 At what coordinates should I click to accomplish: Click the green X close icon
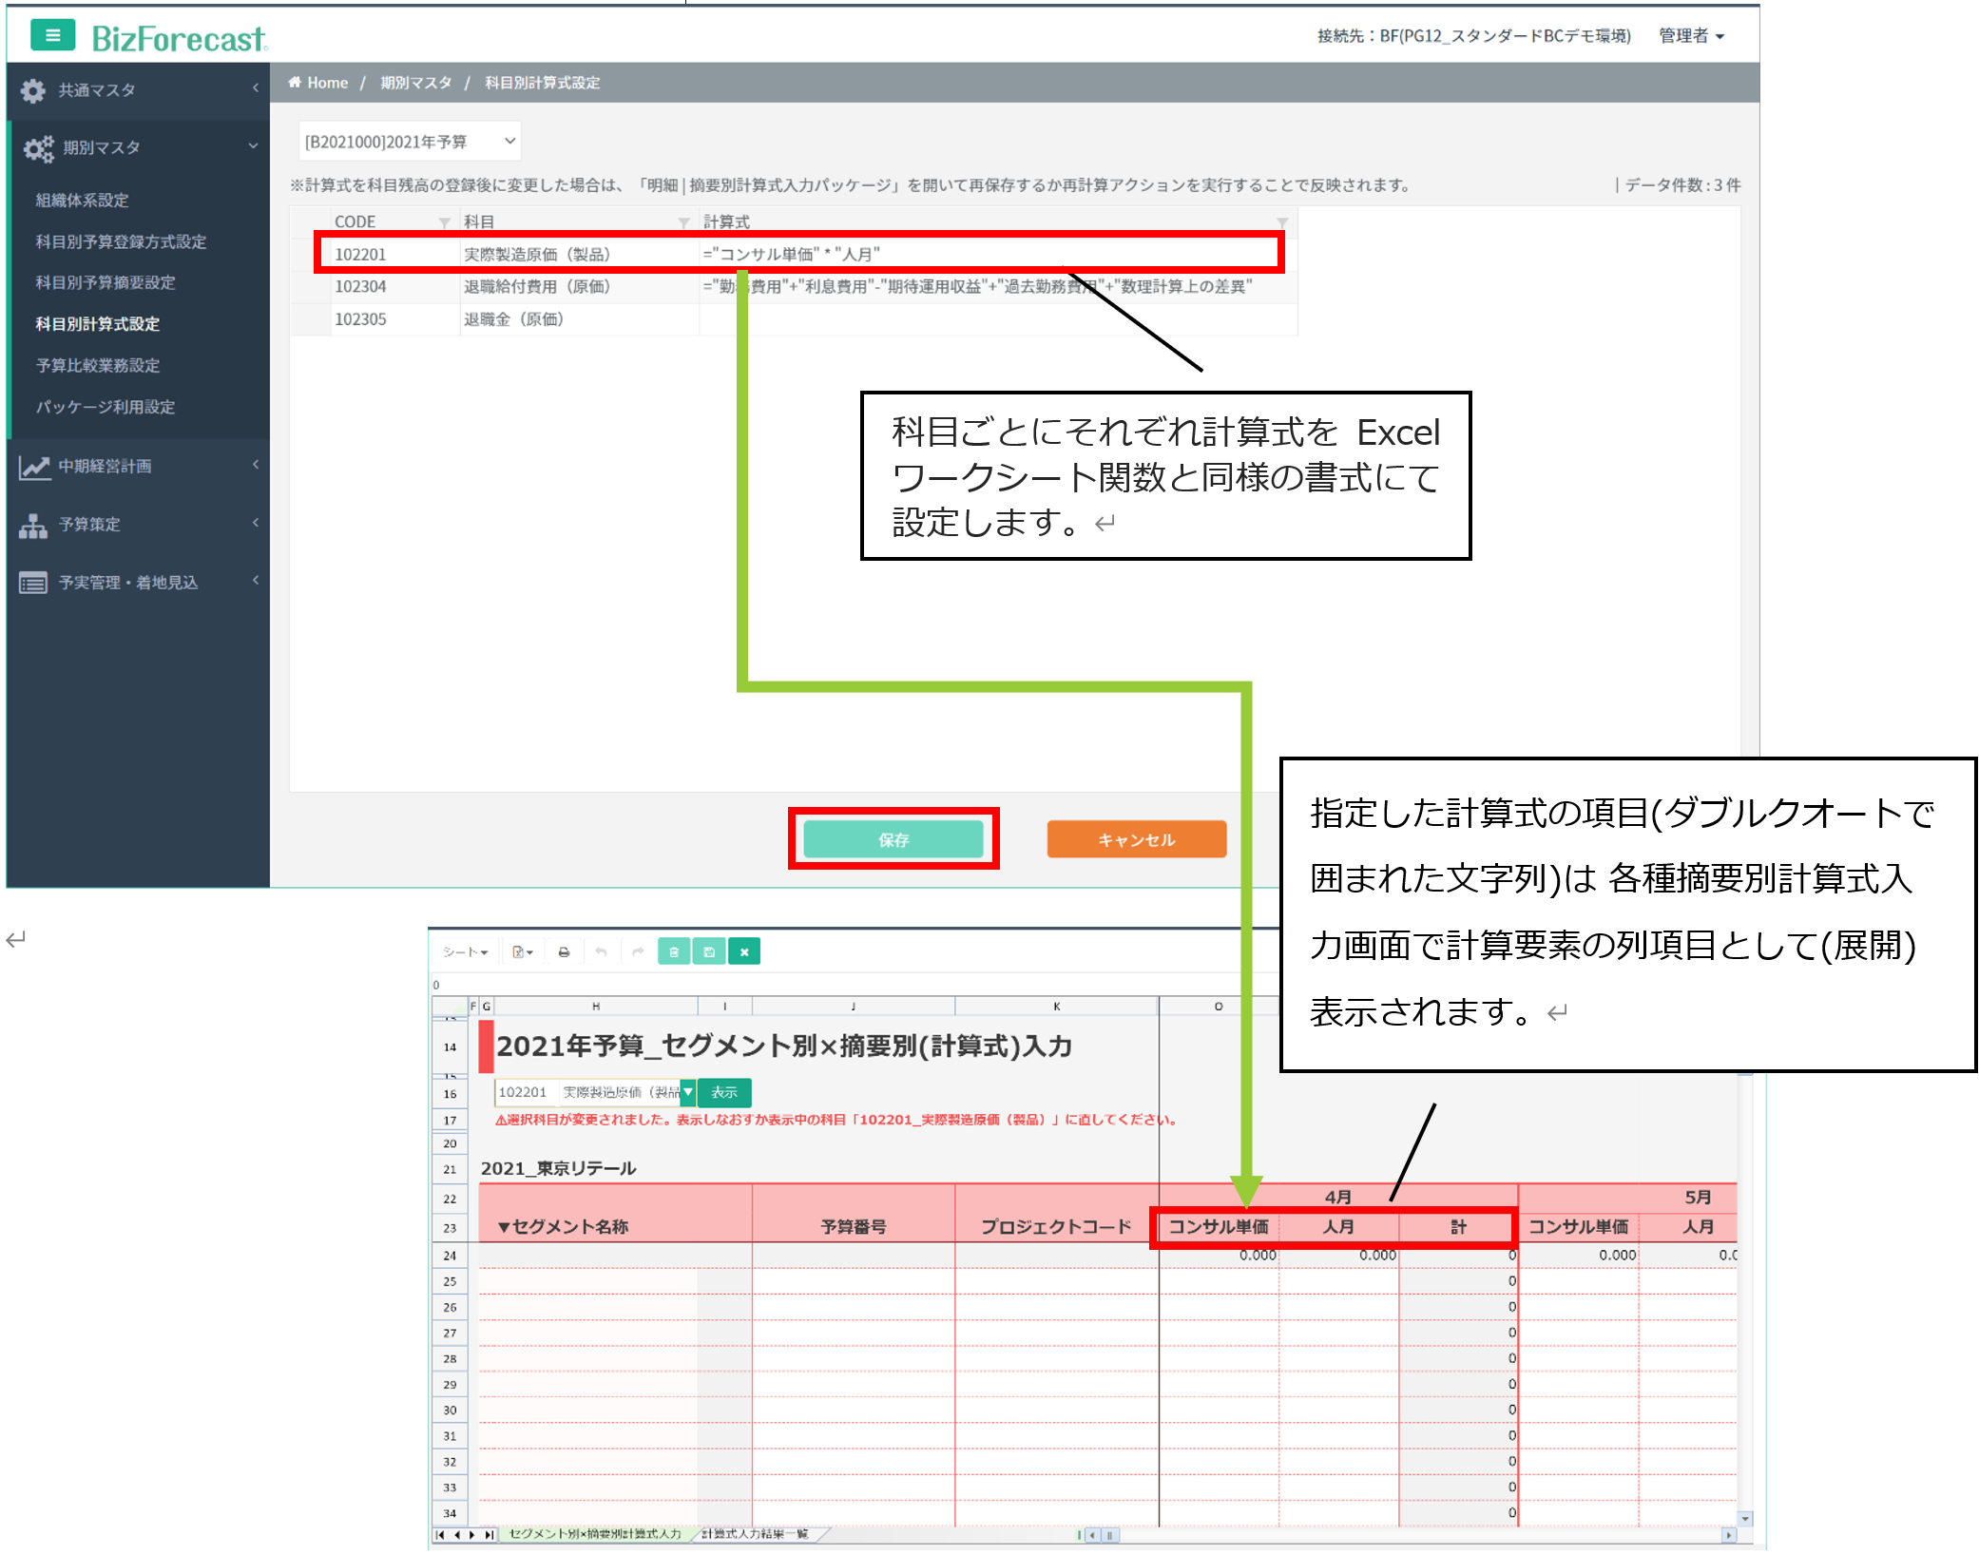point(744,951)
